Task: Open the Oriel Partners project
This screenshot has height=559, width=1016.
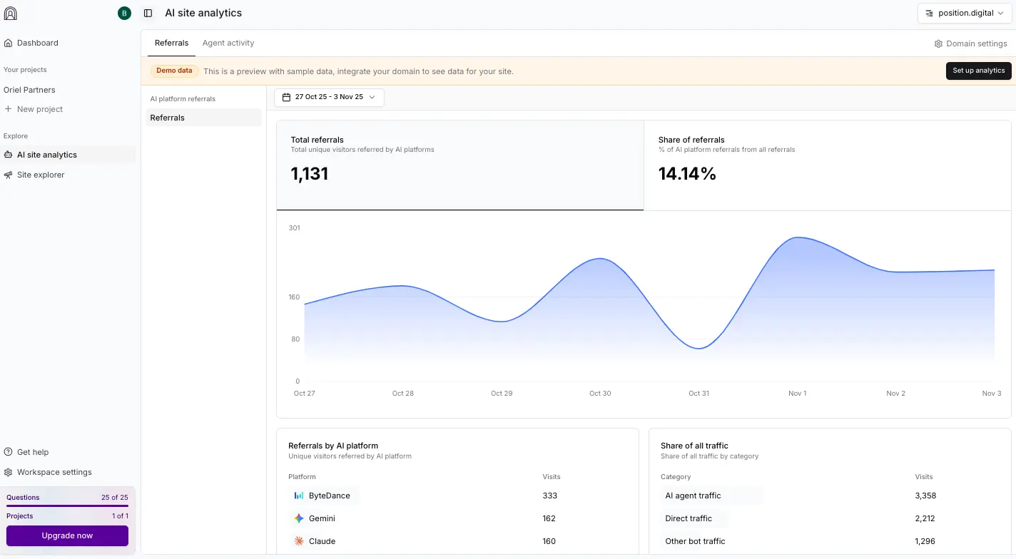Action: [x=29, y=90]
